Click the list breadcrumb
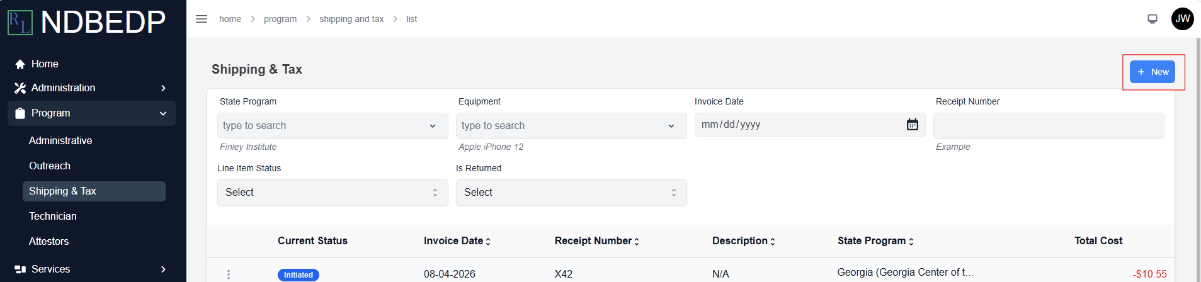The height and width of the screenshot is (282, 1201). (412, 19)
